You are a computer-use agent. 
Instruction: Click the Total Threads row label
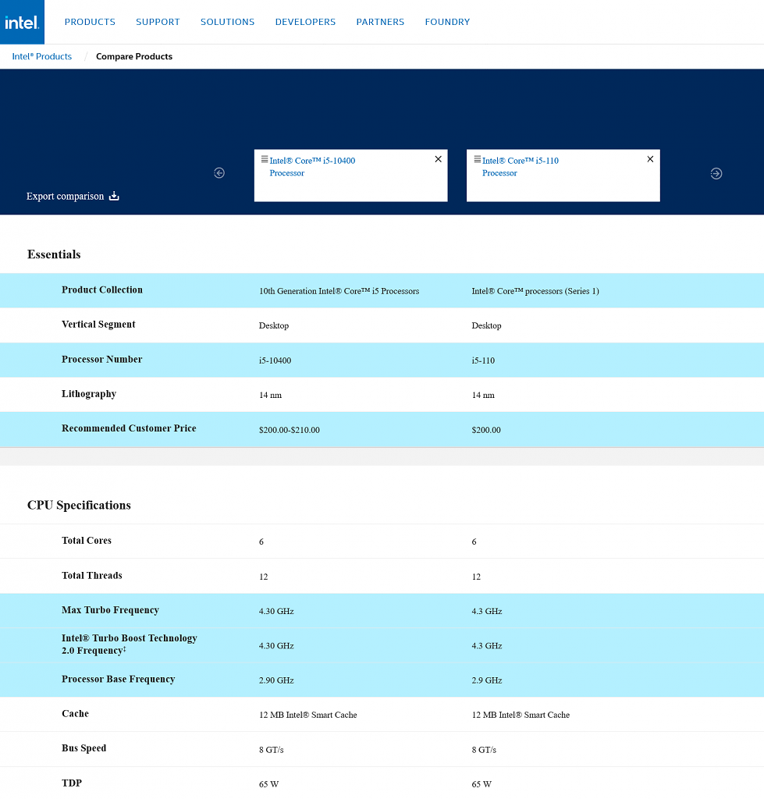(x=92, y=576)
